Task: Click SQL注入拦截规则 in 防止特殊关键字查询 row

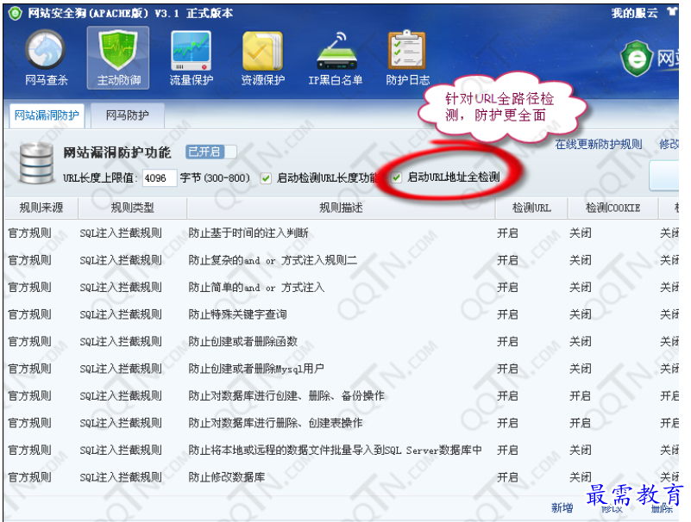Action: [x=121, y=314]
